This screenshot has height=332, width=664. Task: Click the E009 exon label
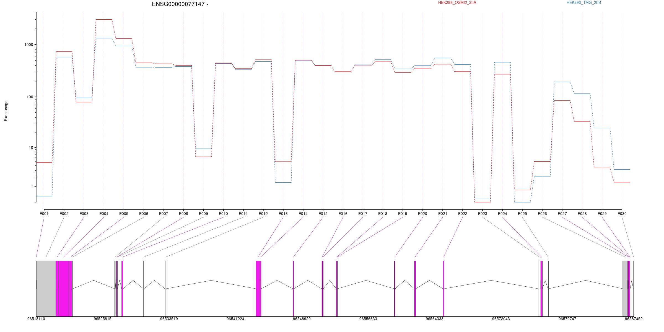203,214
